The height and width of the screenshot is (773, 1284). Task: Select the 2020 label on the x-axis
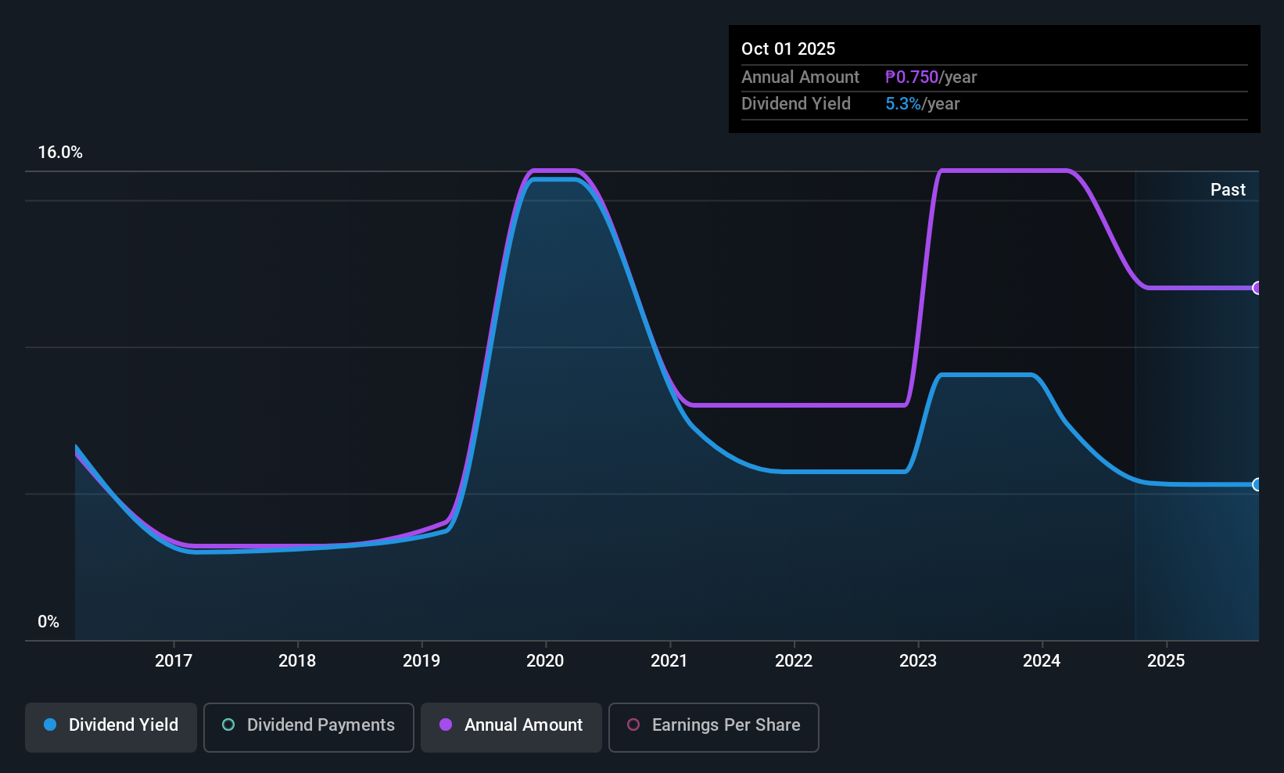click(545, 660)
